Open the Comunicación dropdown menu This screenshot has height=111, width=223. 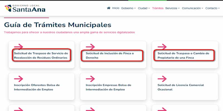point(192,8)
